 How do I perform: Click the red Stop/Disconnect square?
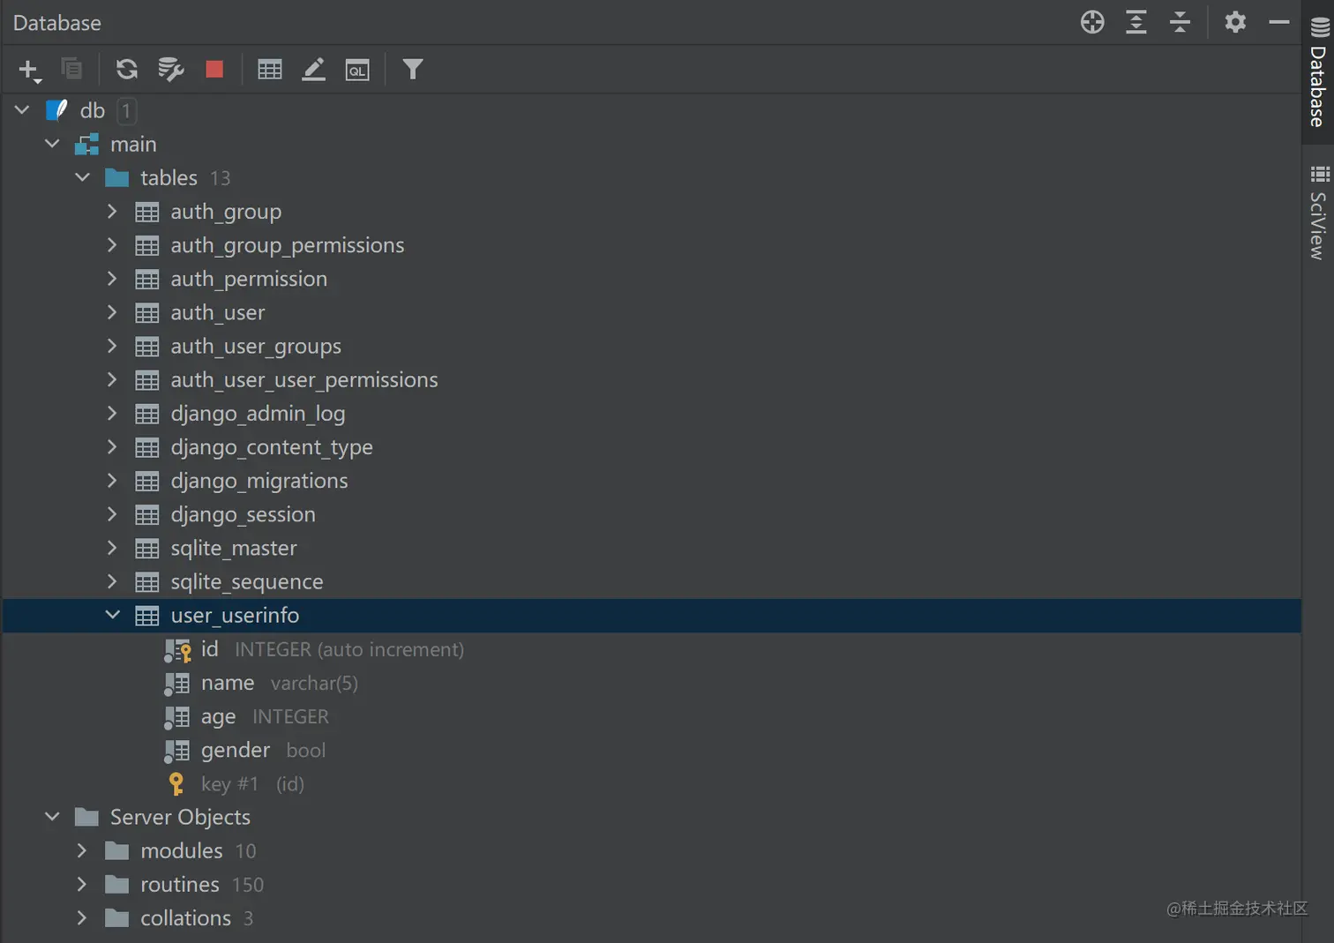coord(214,69)
